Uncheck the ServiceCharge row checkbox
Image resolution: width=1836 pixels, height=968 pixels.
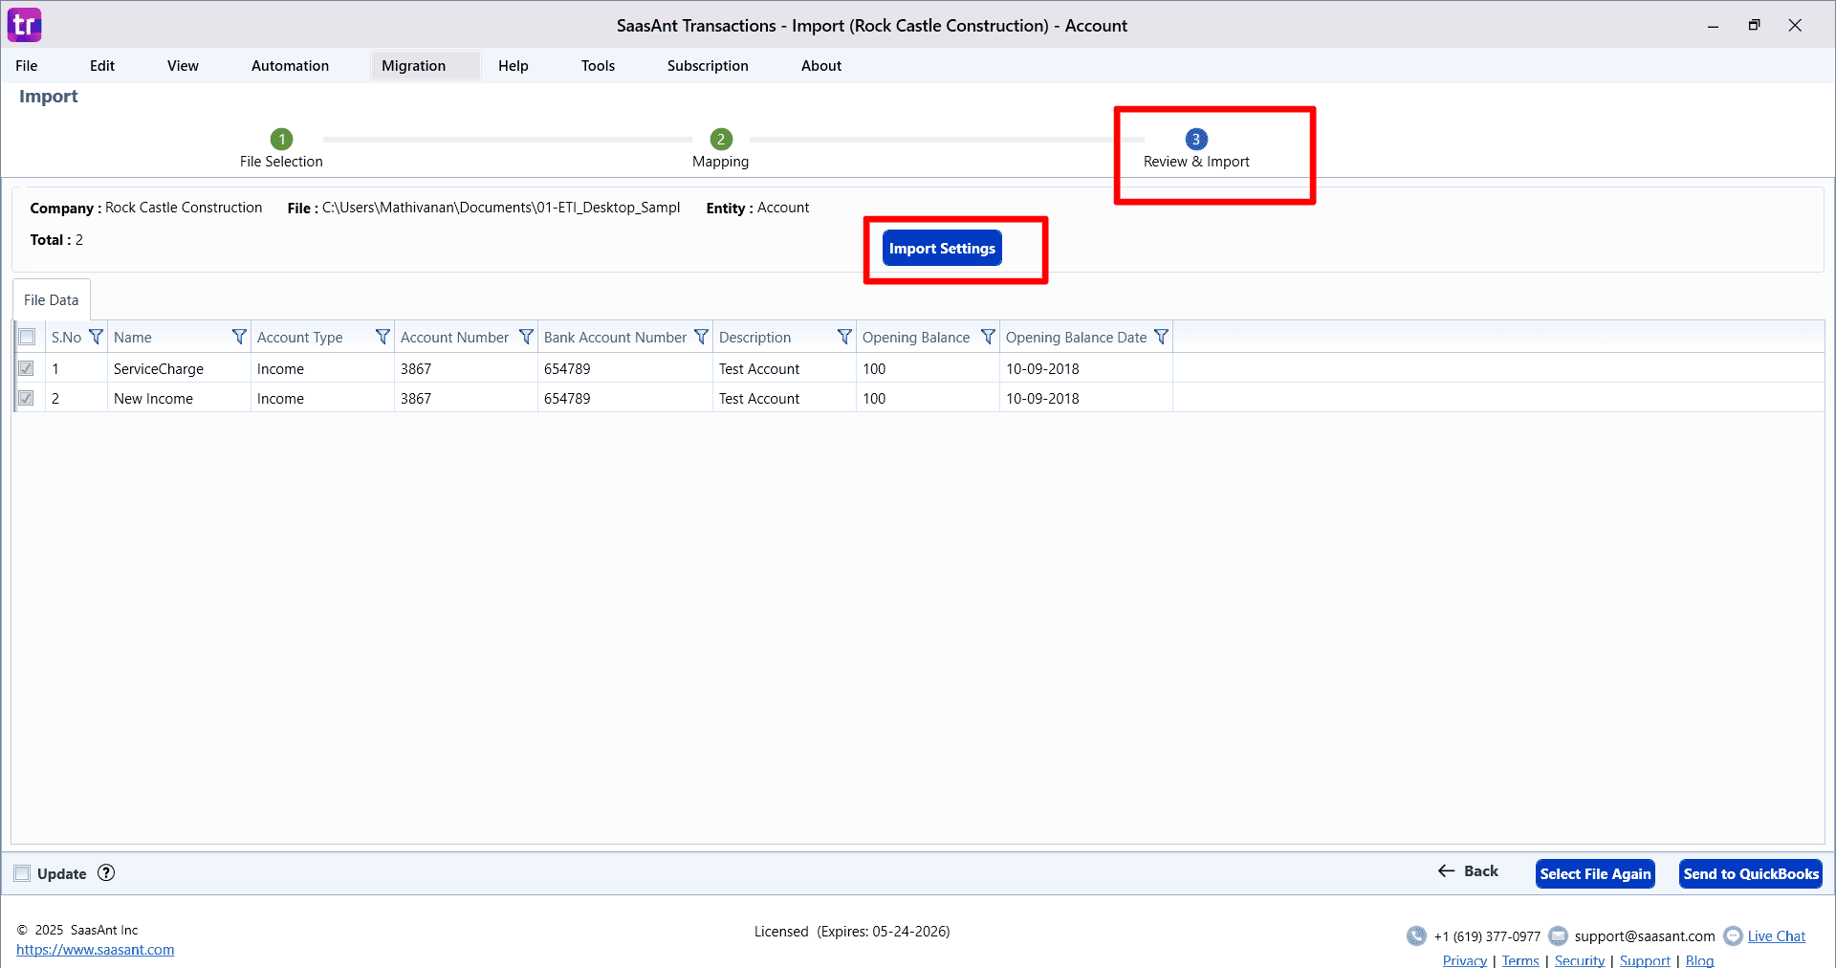point(27,369)
